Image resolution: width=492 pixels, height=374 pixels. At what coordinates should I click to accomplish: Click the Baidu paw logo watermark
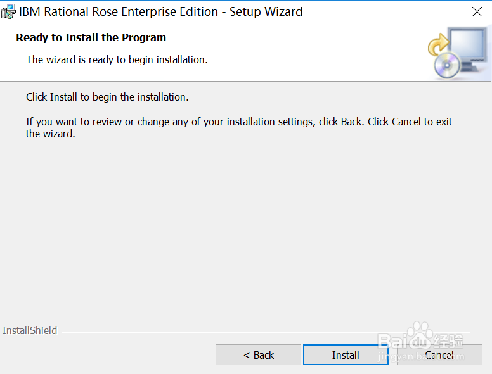point(420,335)
